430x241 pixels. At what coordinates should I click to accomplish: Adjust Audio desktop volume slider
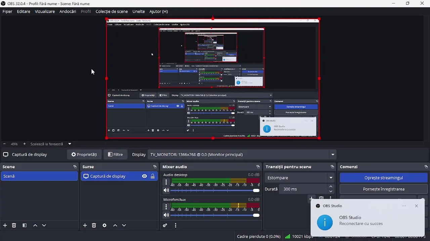pos(215,190)
